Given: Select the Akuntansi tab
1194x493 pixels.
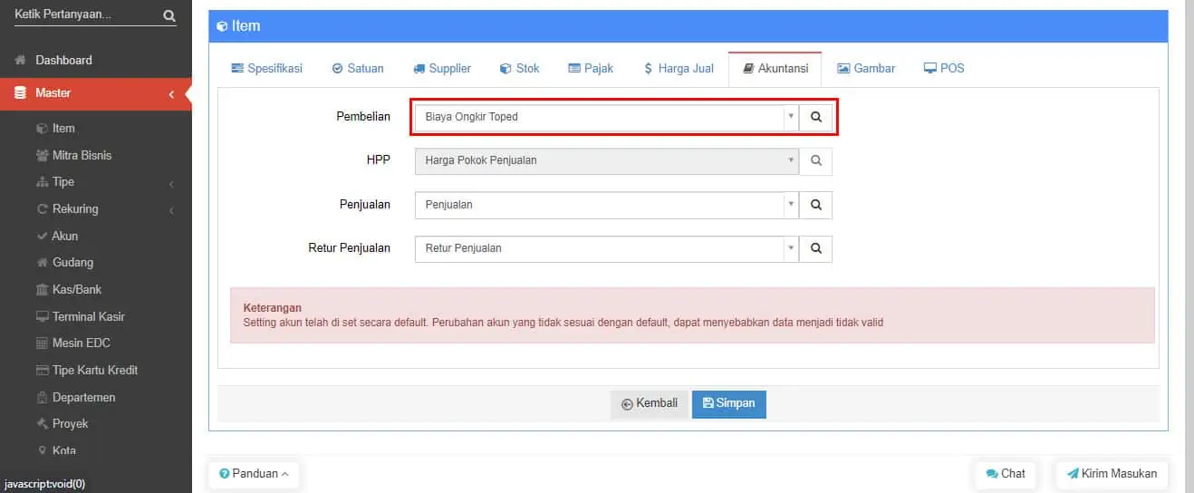Looking at the screenshot, I should click(x=775, y=68).
